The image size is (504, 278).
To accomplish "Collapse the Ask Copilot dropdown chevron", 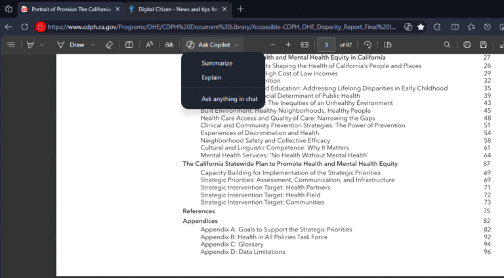I will coord(236,45).
